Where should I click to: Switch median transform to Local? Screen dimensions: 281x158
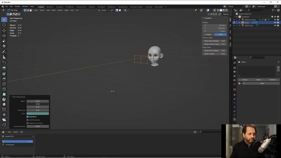[220, 34]
